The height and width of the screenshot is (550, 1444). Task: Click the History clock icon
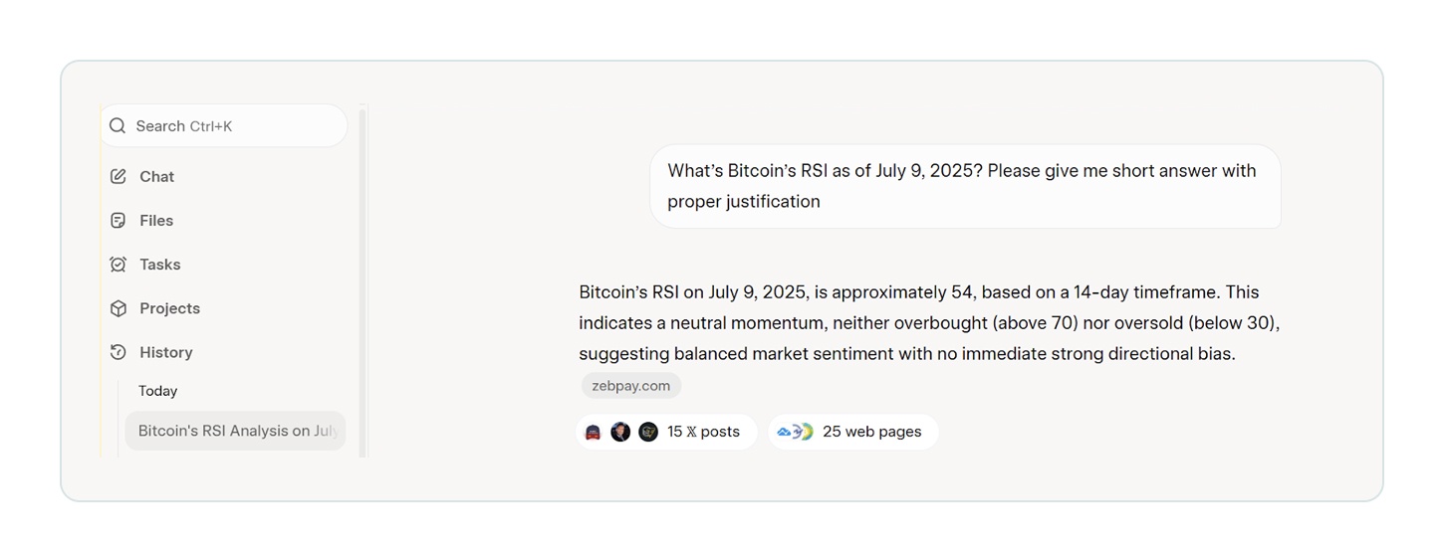[x=118, y=352]
